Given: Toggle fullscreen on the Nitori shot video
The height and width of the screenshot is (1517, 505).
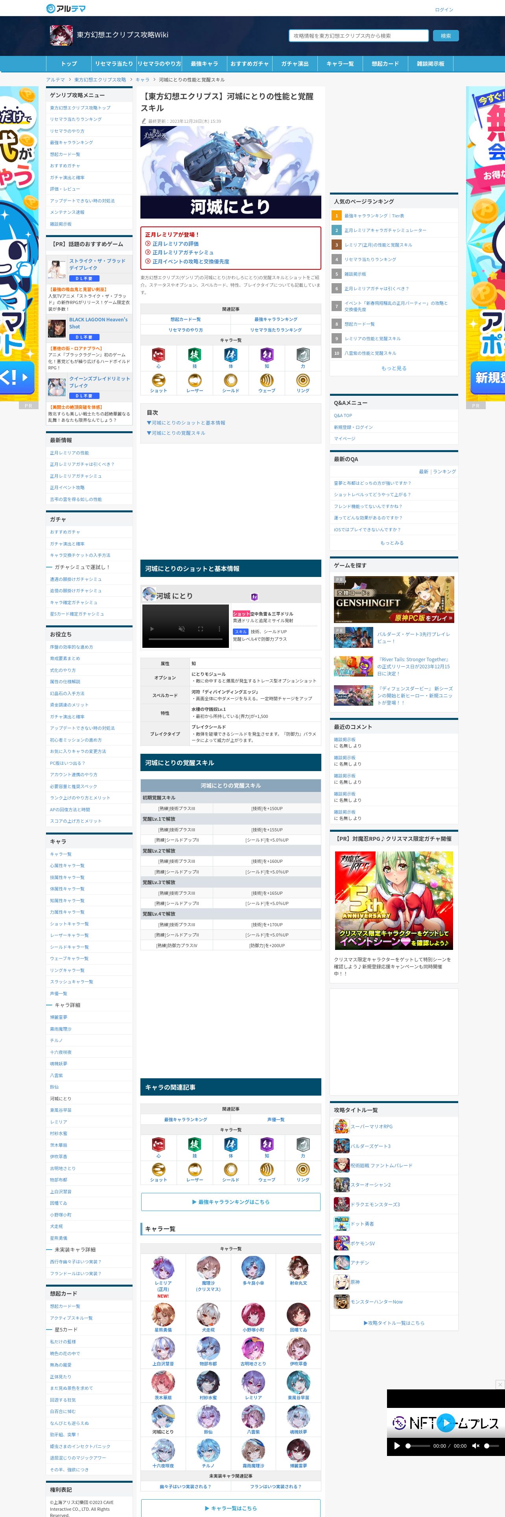Looking at the screenshot, I should pyautogui.click(x=201, y=629).
